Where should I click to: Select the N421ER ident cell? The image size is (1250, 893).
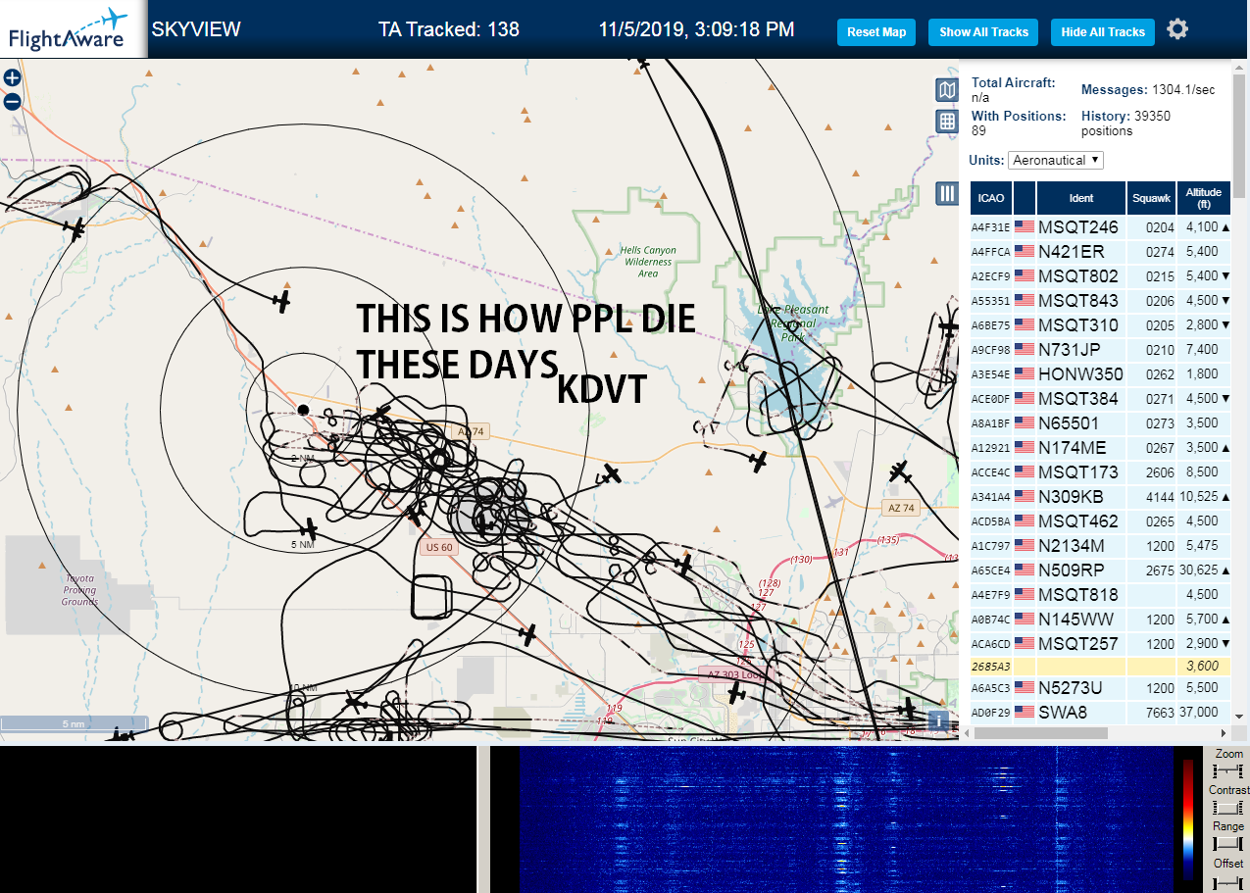click(1081, 251)
